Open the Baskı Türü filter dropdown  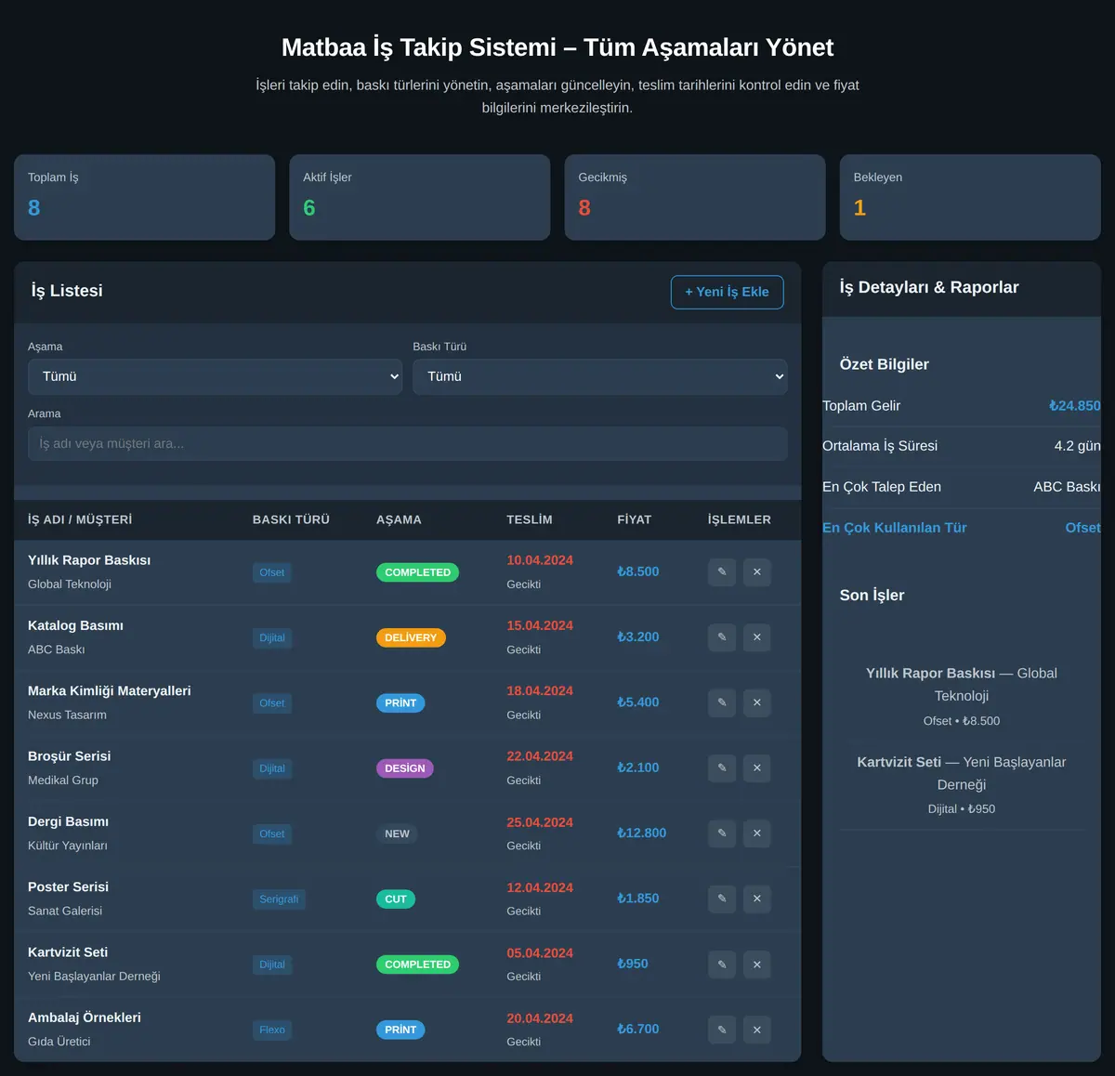point(600,376)
